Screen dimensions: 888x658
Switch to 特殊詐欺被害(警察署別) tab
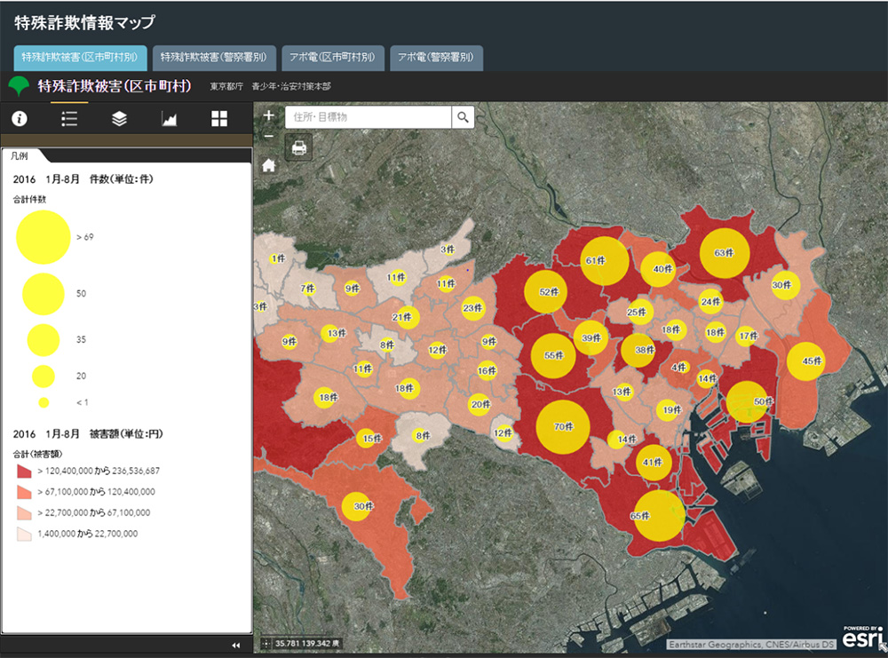(214, 56)
